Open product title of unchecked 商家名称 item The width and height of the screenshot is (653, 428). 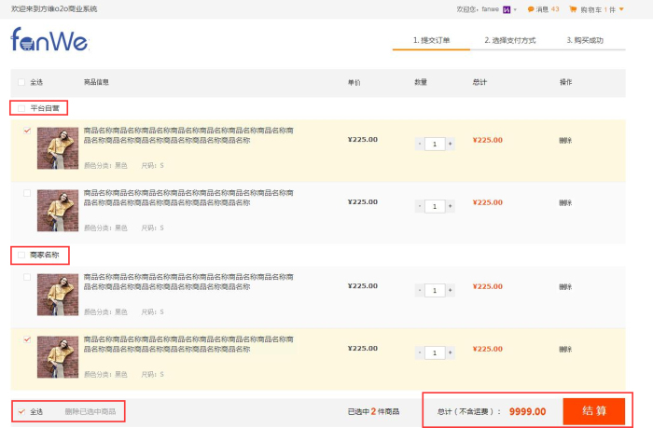188,282
